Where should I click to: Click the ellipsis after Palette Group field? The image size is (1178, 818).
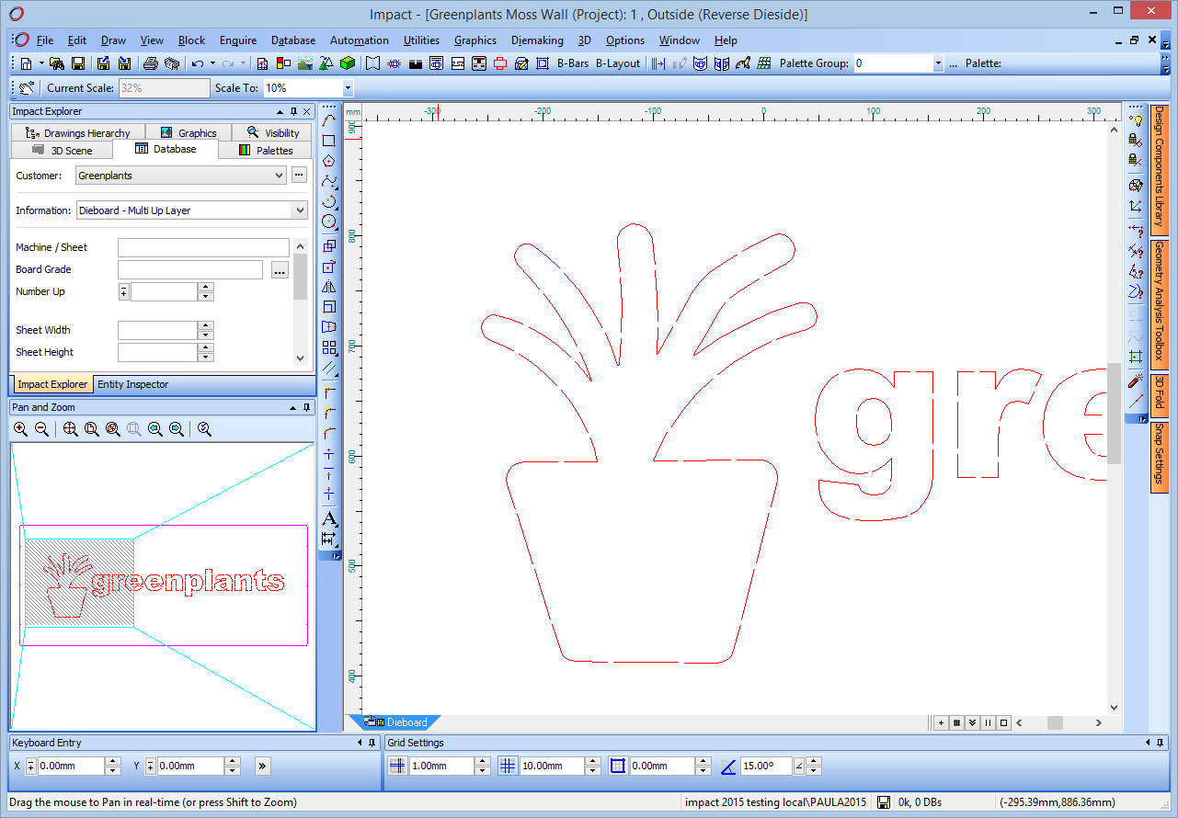953,63
